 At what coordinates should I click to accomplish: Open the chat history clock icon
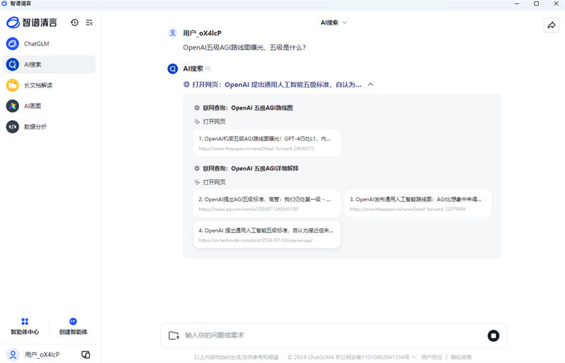(x=75, y=23)
